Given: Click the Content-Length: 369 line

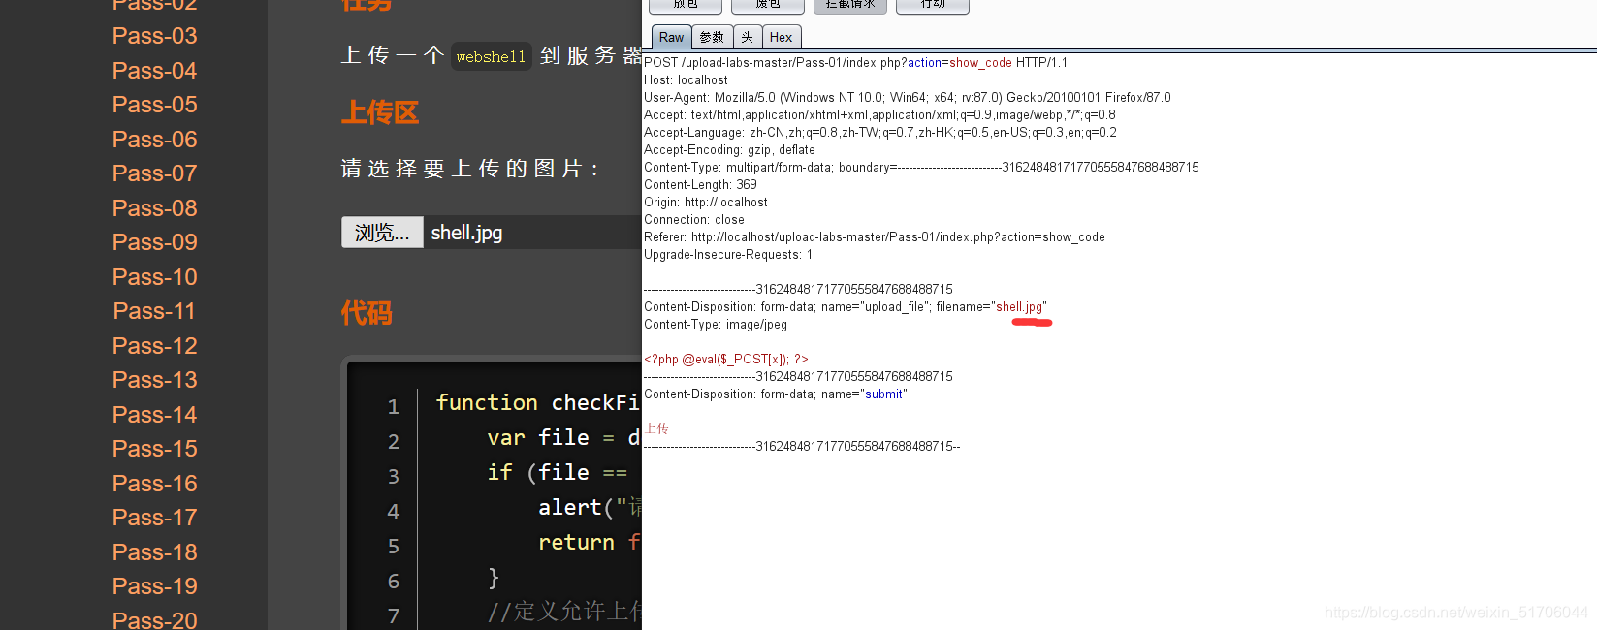Looking at the screenshot, I should point(700,184).
